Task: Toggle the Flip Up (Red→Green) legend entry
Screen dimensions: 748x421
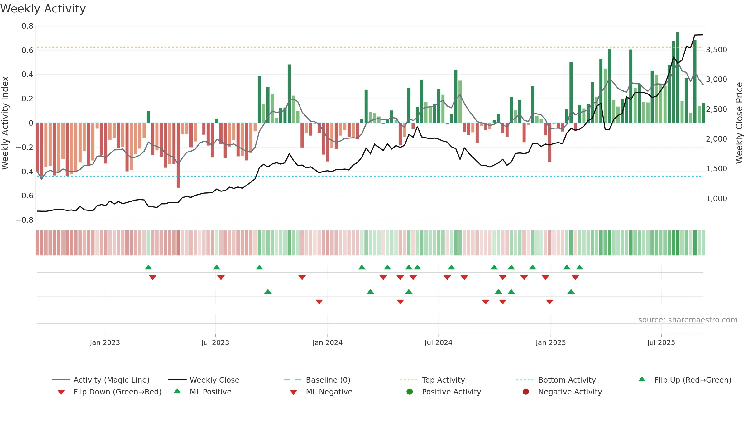Action: pyautogui.click(x=684, y=380)
